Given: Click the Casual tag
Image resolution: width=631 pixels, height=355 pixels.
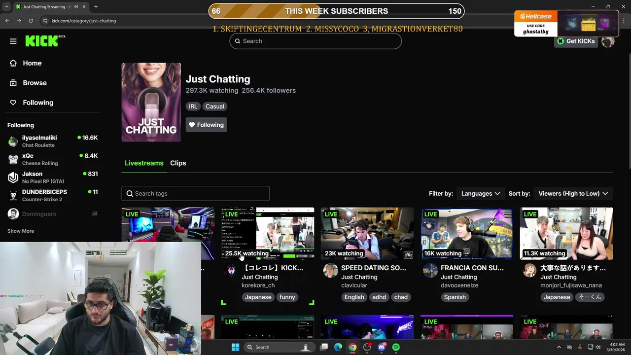Looking at the screenshot, I should pyautogui.click(x=214, y=106).
